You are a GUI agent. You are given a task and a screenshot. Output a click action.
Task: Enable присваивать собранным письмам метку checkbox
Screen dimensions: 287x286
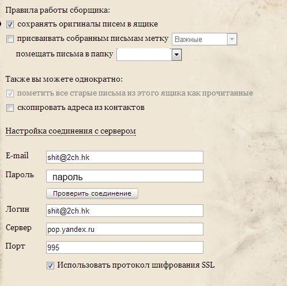(10, 39)
